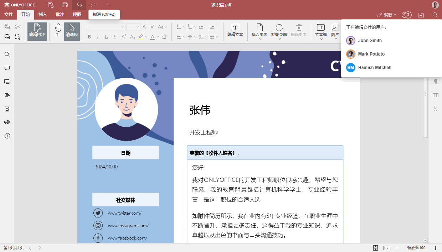
Task: Select John Smith from the users list
Action: [x=369, y=40]
